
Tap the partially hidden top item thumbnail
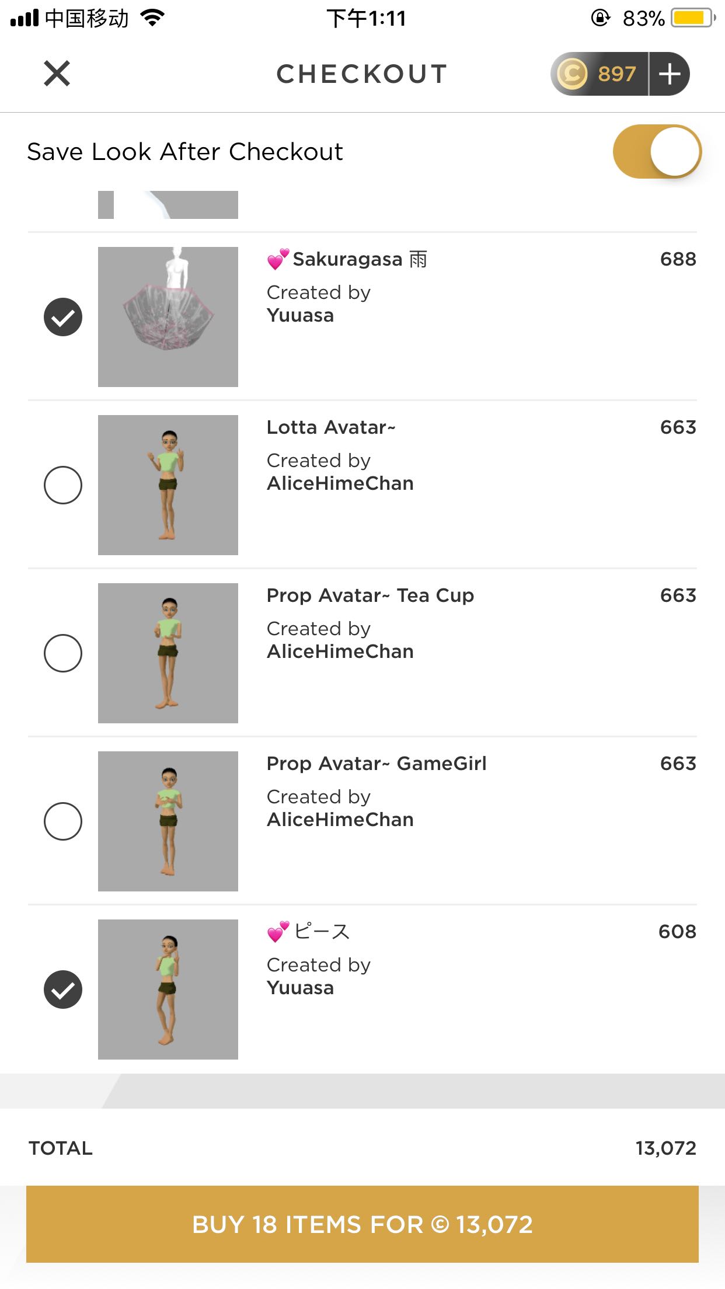click(x=168, y=205)
